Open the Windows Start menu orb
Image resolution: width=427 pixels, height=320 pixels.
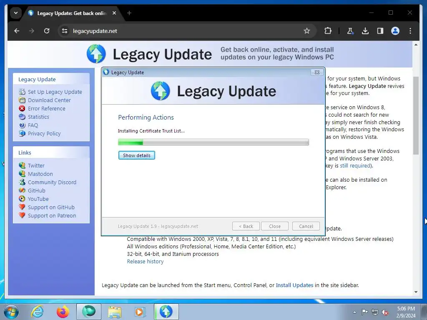point(11,312)
